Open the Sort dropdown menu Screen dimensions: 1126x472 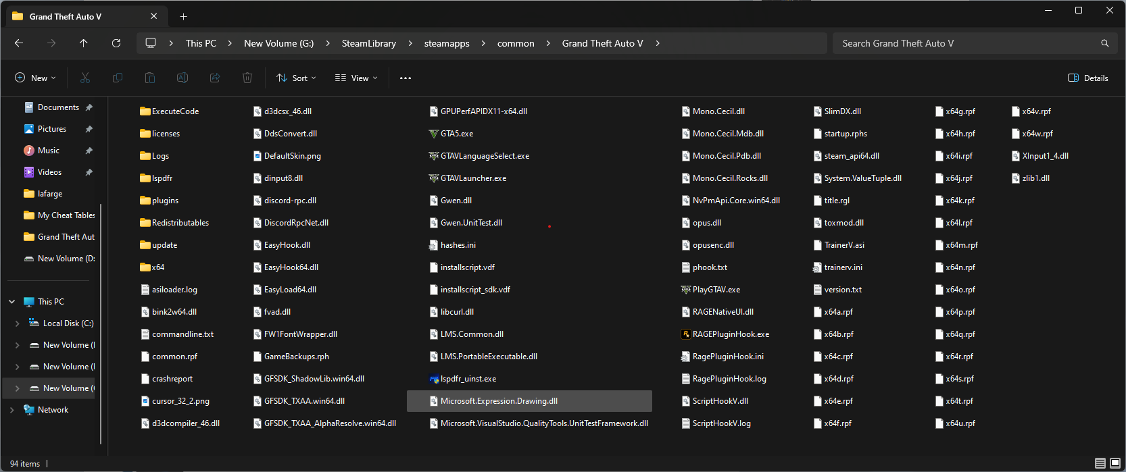click(x=296, y=78)
